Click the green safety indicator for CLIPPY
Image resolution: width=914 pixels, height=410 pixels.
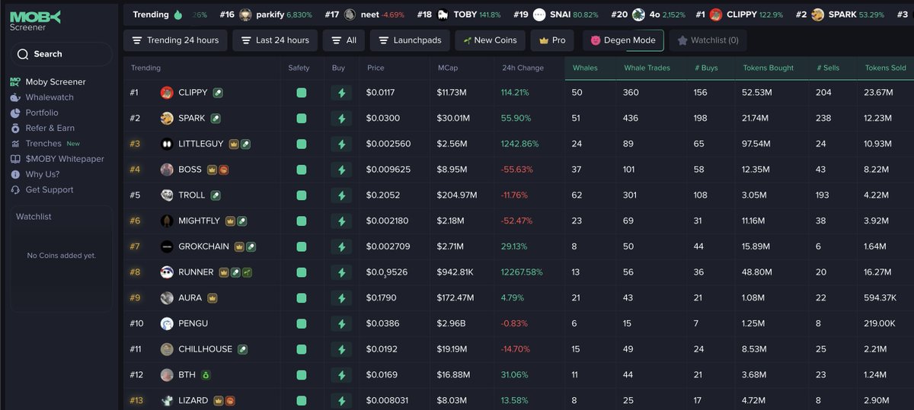tap(302, 93)
